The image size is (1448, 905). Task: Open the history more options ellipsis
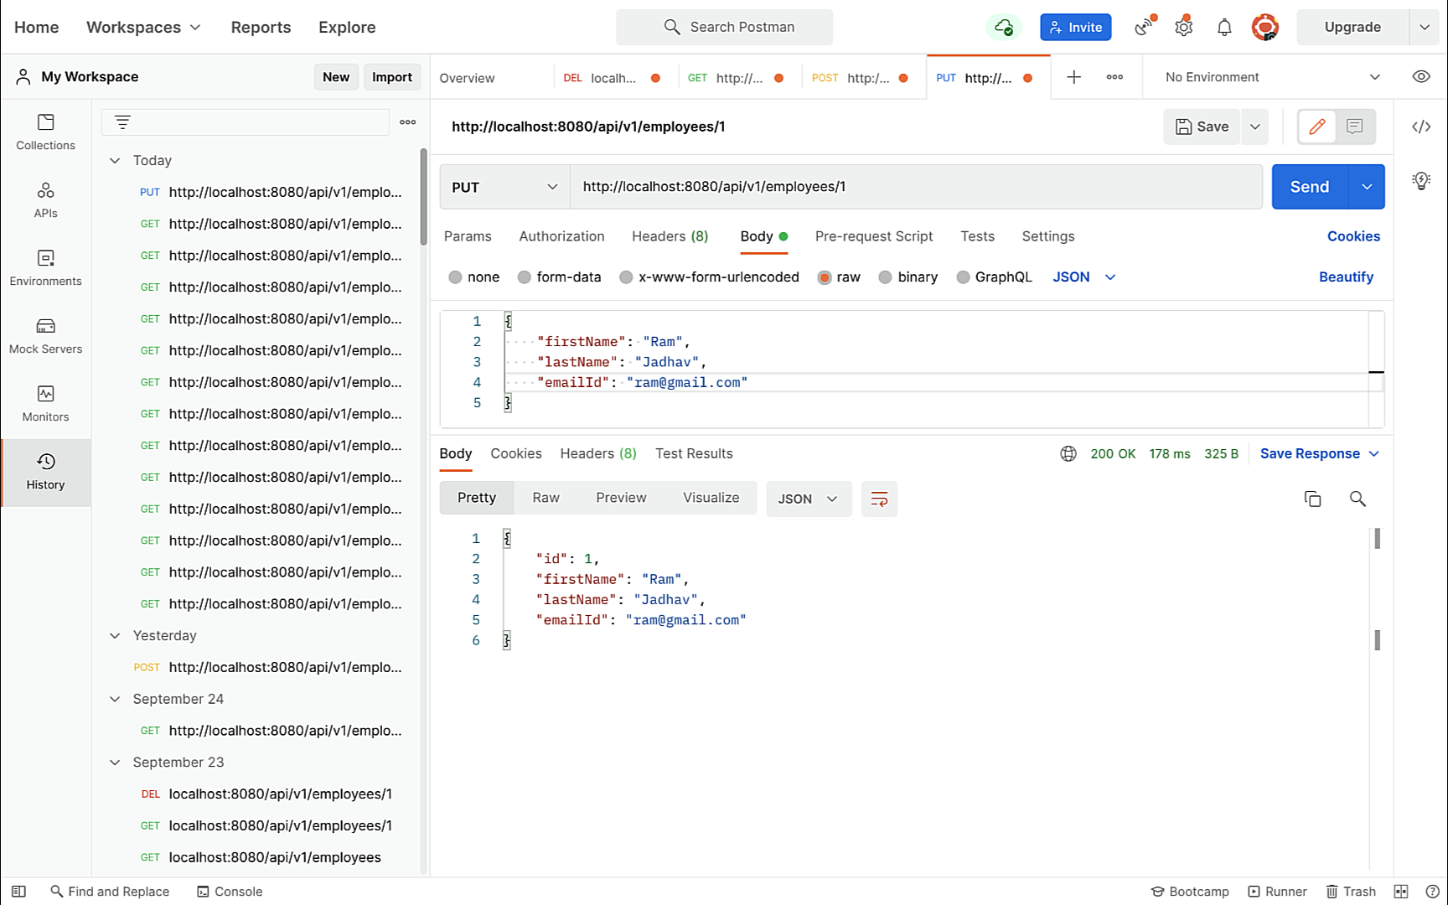coord(408,122)
